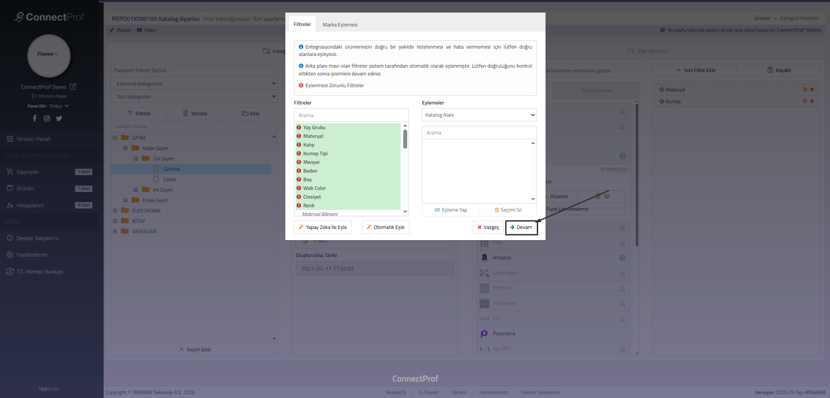Click the scroll-down arrow of filter list
This screenshot has height=398, width=830.
coord(405,212)
